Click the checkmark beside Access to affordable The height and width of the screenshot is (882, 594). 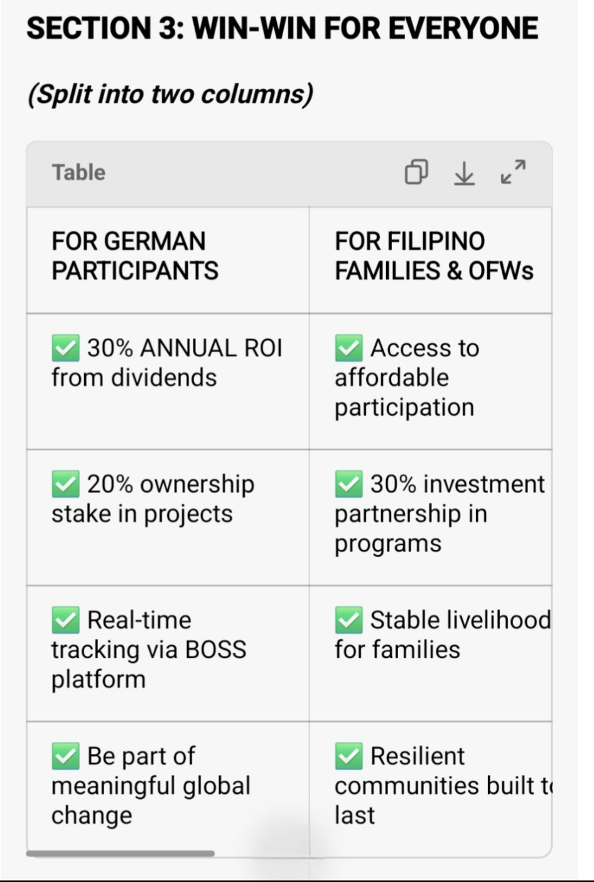(x=348, y=348)
